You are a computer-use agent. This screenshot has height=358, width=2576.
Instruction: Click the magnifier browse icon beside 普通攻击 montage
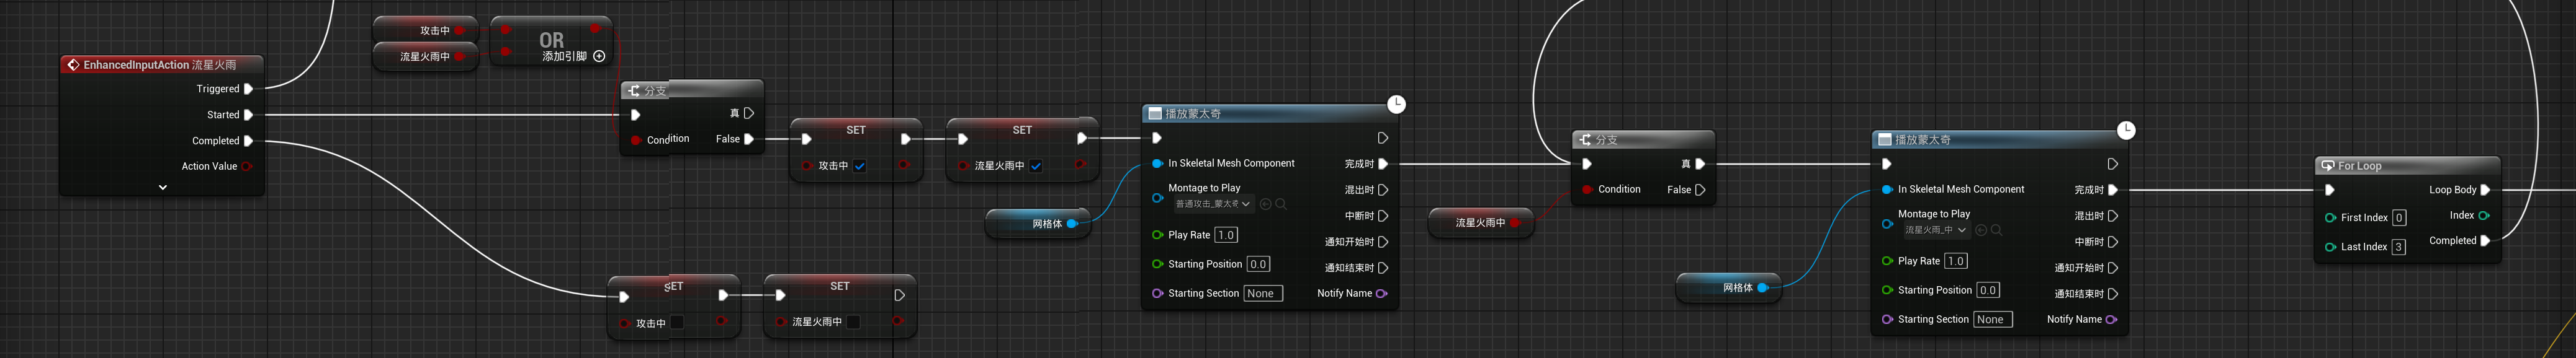[x=1281, y=204]
